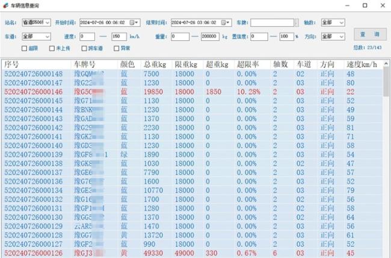
Task: Open the 轴数 axle count dropdown
Action: point(341,23)
